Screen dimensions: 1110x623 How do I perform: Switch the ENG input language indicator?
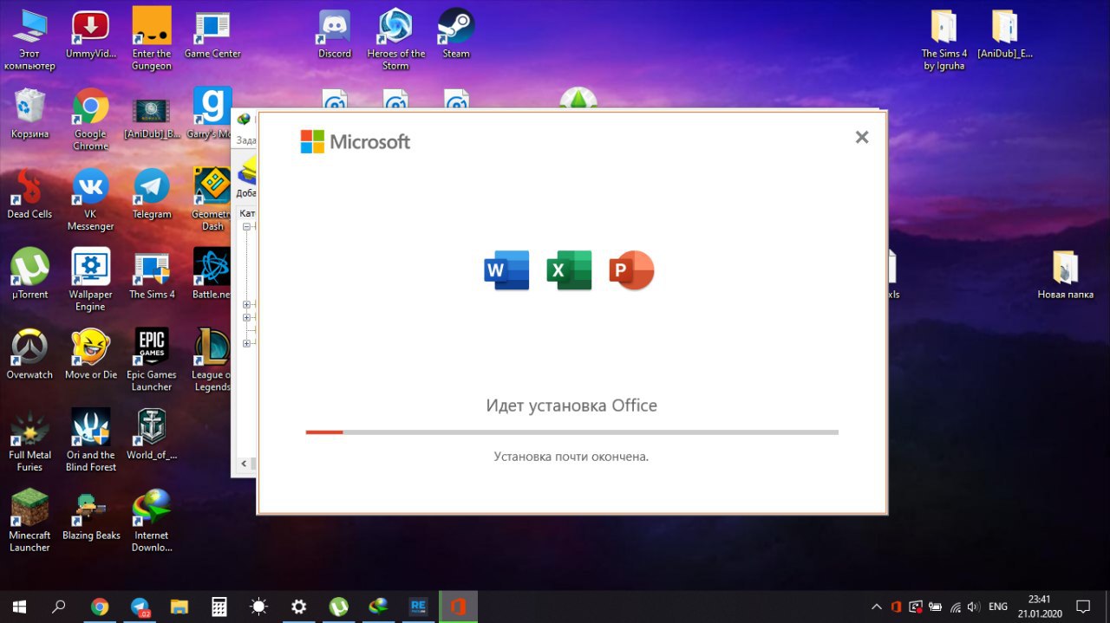998,607
